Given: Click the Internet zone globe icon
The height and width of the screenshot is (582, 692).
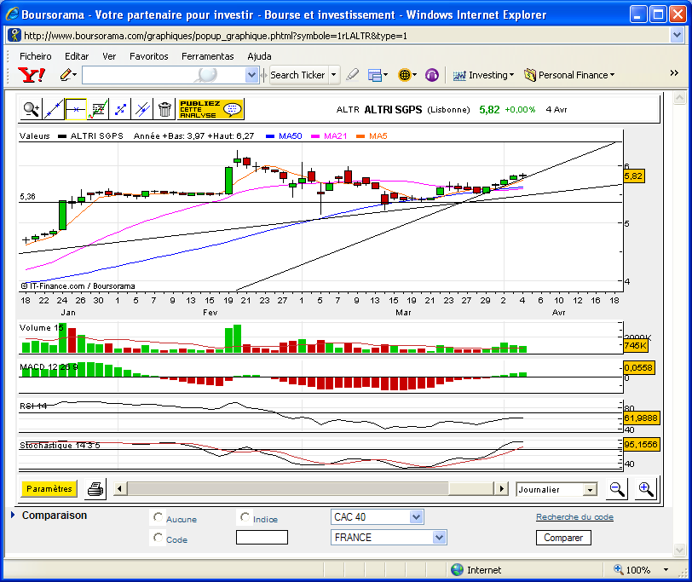Looking at the screenshot, I should [x=457, y=570].
